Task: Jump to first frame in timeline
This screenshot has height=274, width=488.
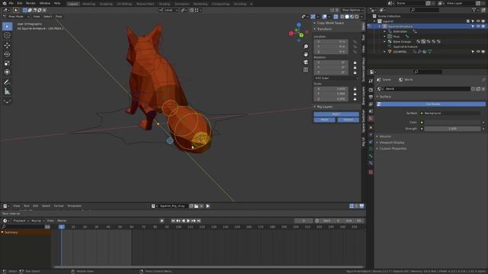Action: pyautogui.click(x=173, y=221)
